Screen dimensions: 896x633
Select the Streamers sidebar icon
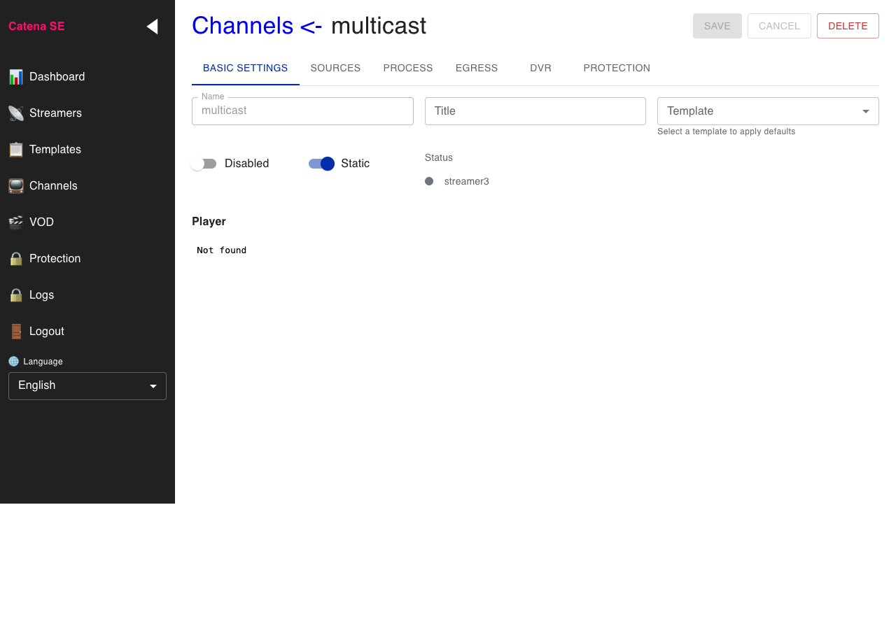point(15,113)
